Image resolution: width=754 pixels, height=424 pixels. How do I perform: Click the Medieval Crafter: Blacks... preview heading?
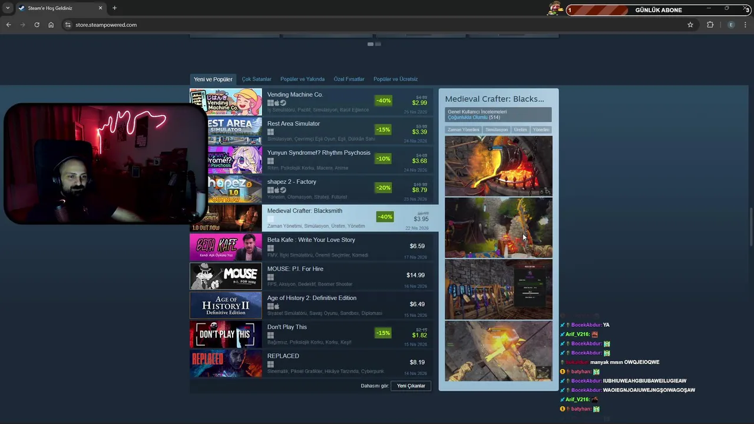click(x=494, y=99)
